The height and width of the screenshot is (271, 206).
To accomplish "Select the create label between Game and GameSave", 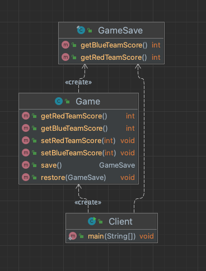I will click(x=78, y=82).
